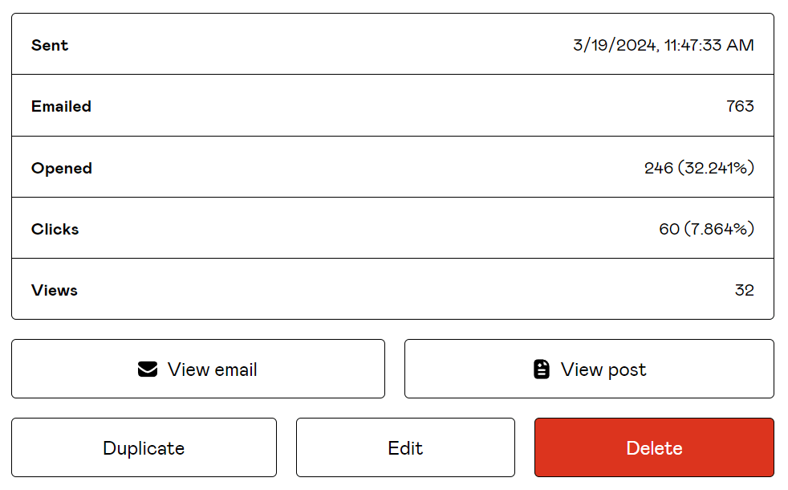This screenshot has height=490, width=788.
Task: Click the envelope icon for View email
Action: click(148, 370)
